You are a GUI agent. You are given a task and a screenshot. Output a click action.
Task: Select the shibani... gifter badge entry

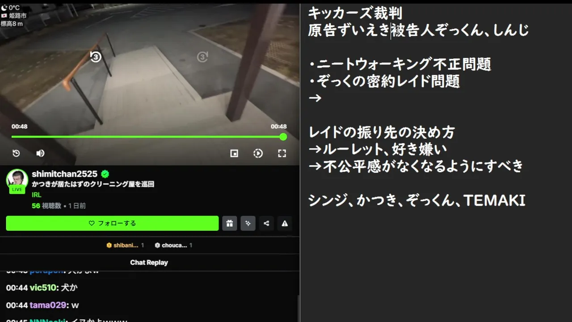point(125,245)
